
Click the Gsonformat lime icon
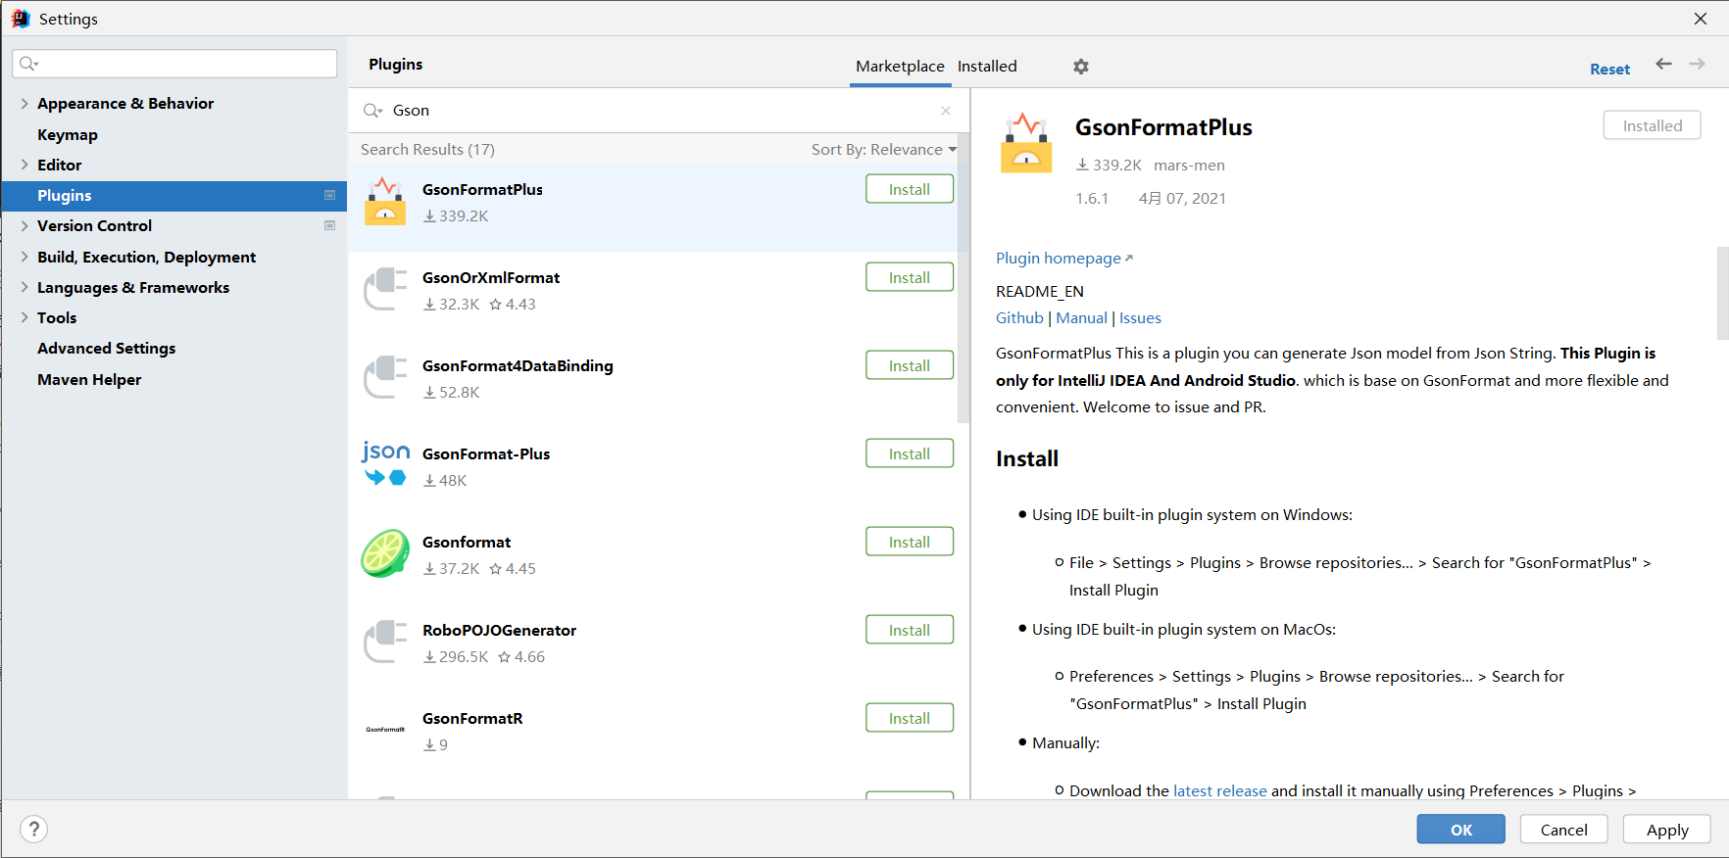385,553
